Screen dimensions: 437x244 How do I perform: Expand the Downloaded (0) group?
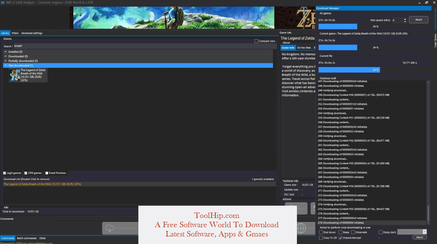5,56
